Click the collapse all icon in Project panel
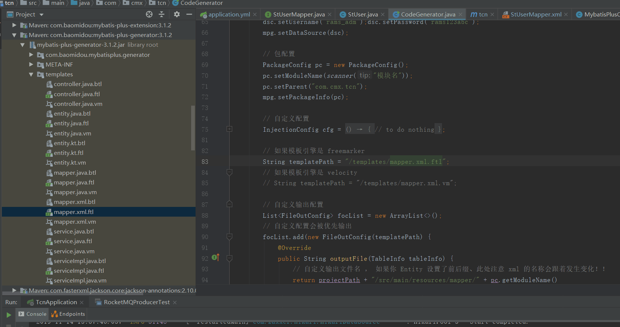620x327 pixels. tap(162, 14)
